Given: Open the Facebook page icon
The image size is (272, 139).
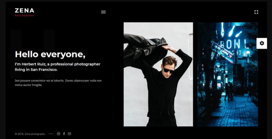Looking at the screenshot, I should (x=64, y=134).
